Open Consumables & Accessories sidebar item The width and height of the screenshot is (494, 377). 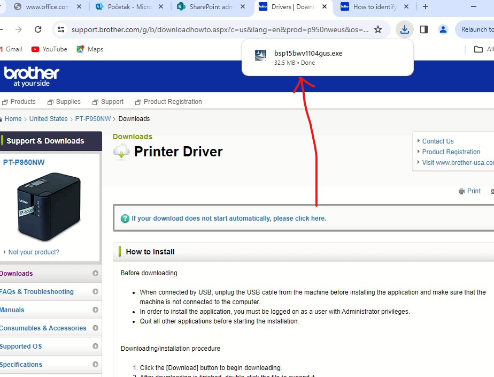(50, 328)
